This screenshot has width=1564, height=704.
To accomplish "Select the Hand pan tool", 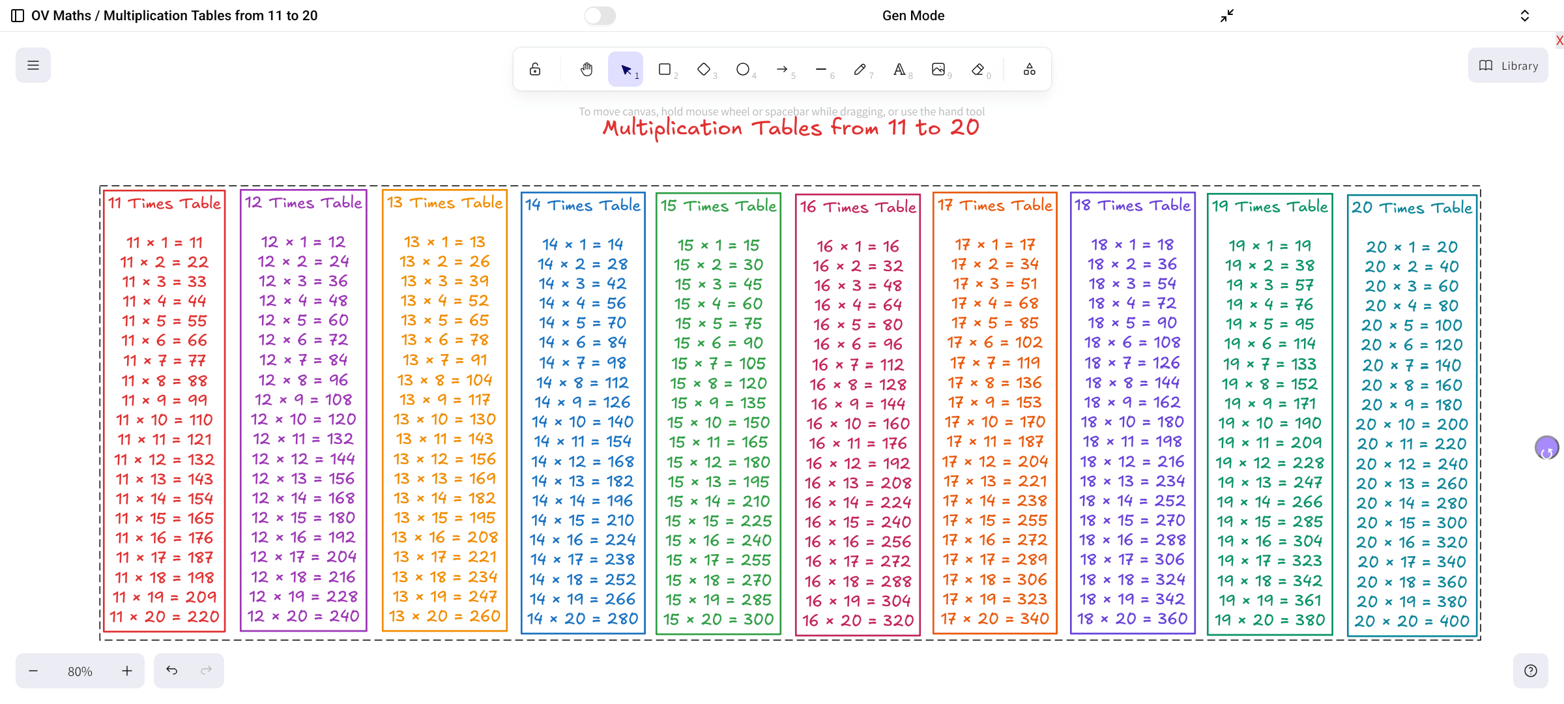I will [586, 69].
